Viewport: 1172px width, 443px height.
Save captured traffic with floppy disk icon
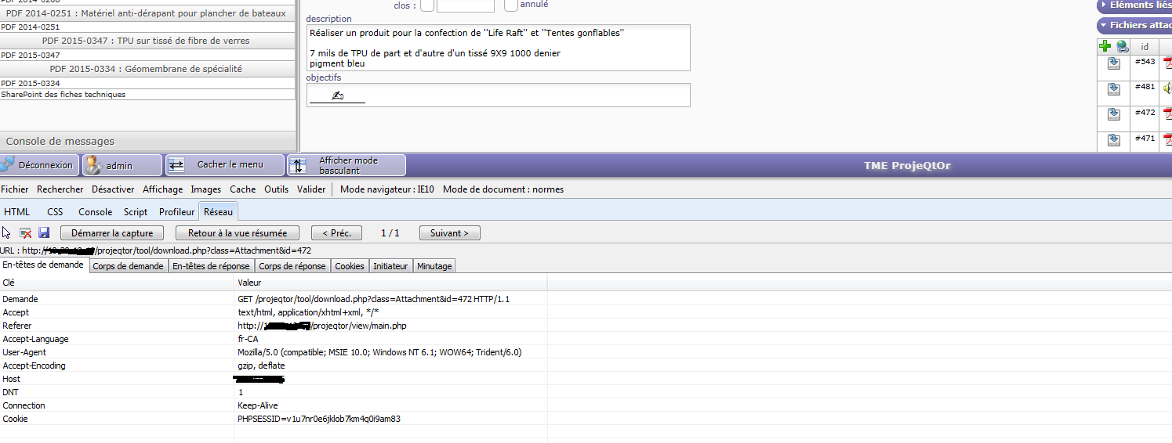(44, 232)
